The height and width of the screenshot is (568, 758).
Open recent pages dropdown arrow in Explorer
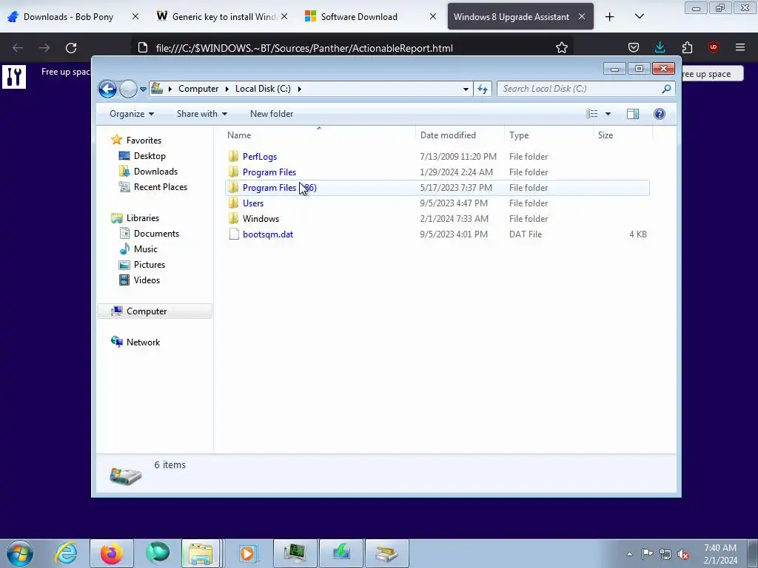coord(143,89)
